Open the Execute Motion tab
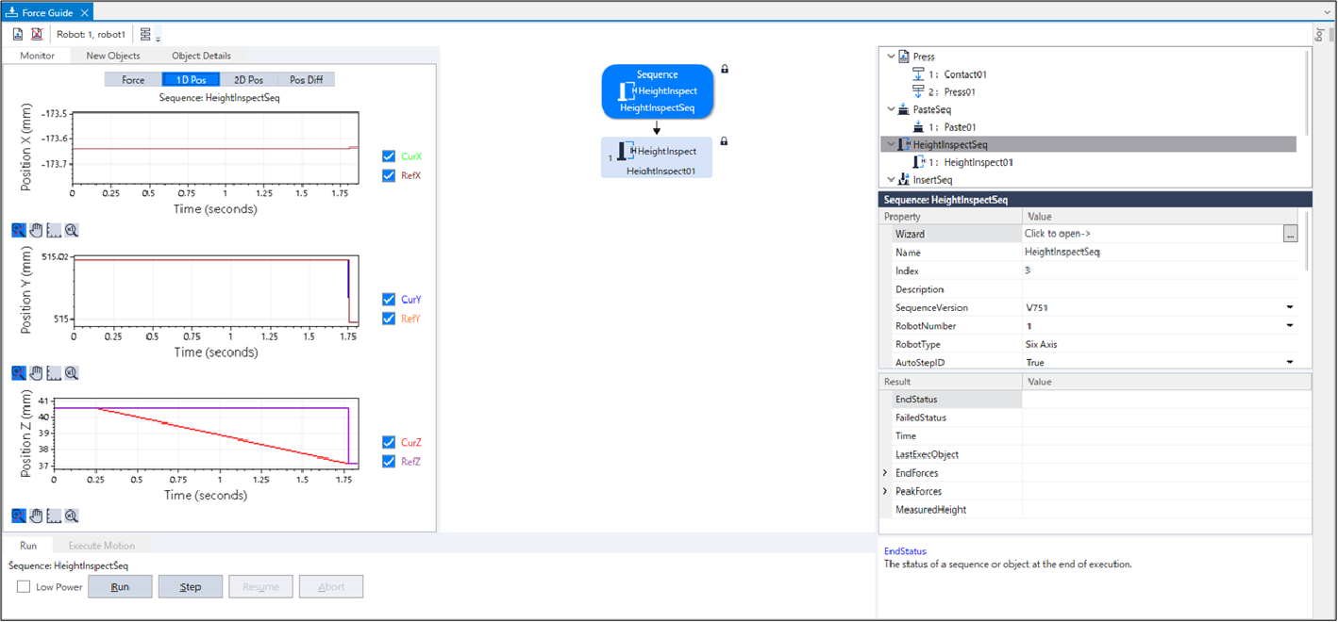The image size is (1338, 622). click(x=102, y=546)
